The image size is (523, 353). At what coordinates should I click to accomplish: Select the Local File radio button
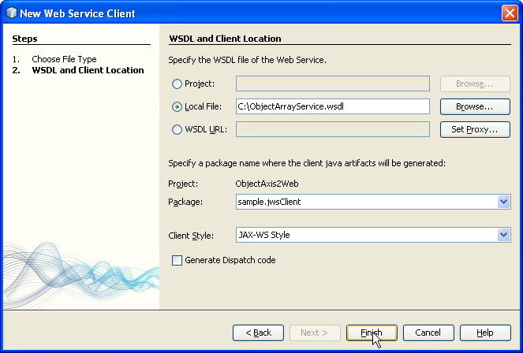177,106
